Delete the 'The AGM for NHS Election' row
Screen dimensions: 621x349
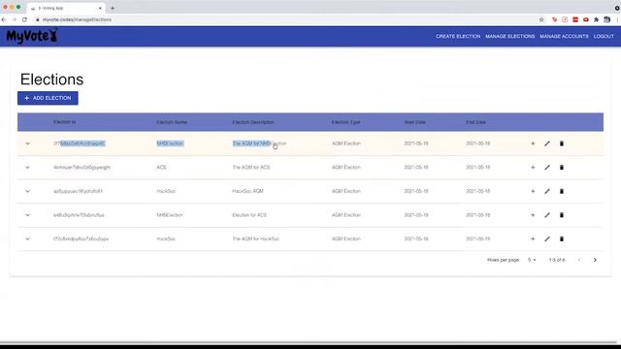(562, 143)
